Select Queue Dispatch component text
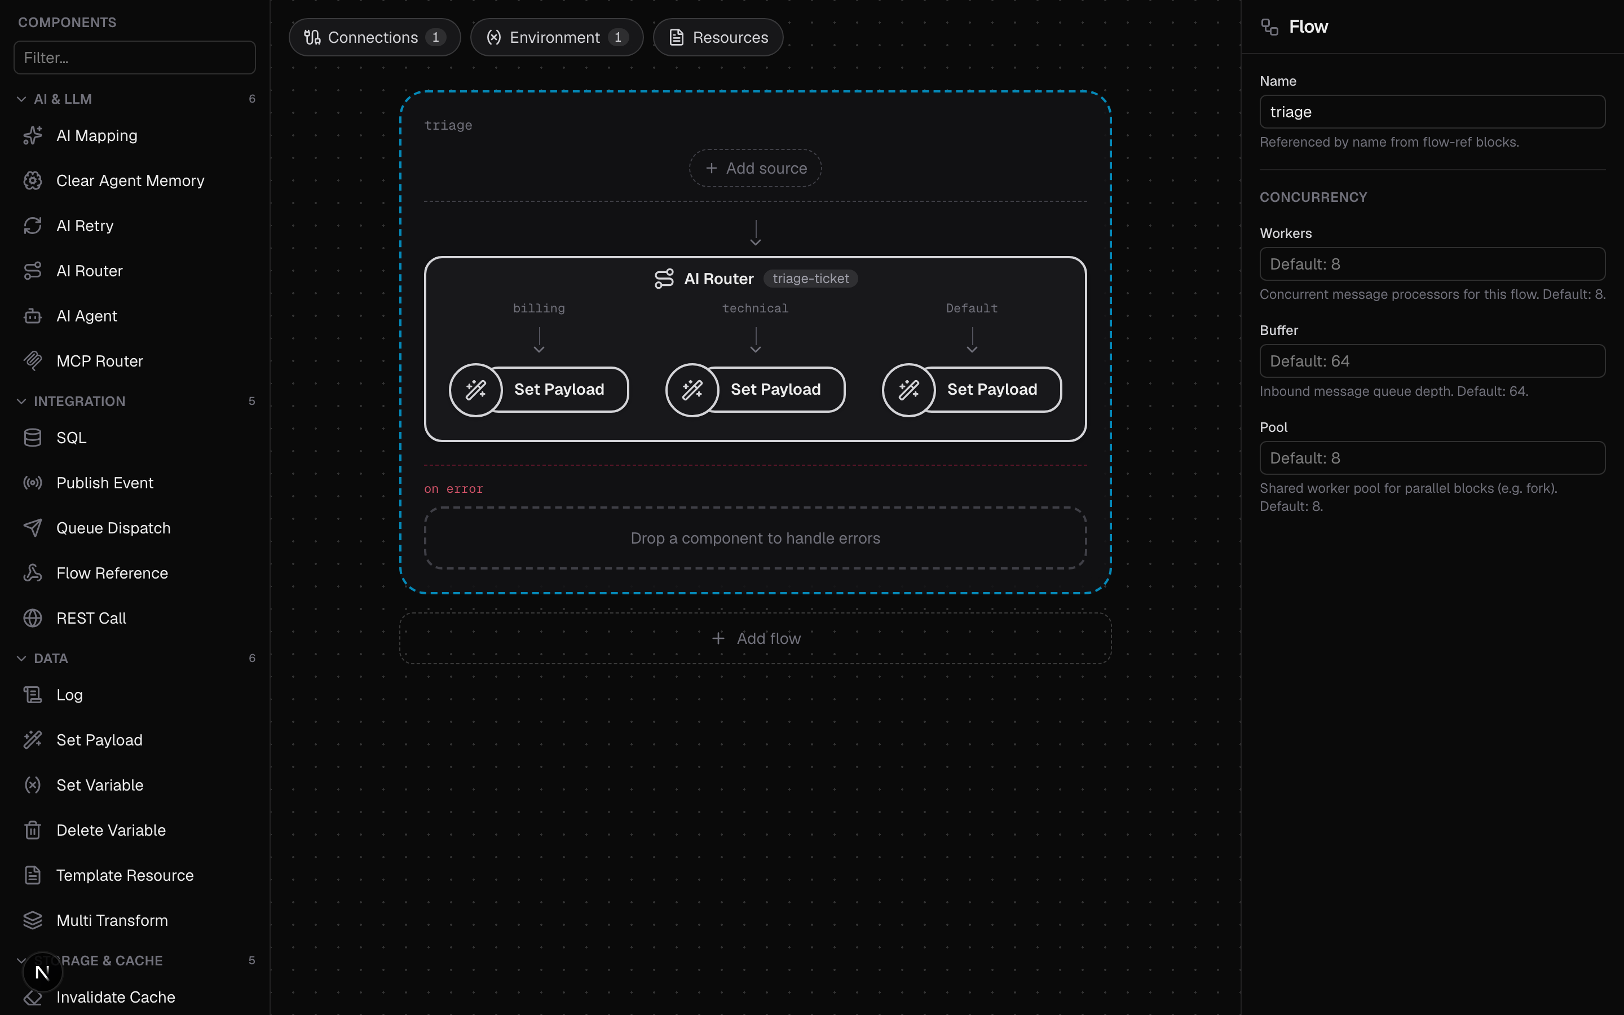 (113, 528)
